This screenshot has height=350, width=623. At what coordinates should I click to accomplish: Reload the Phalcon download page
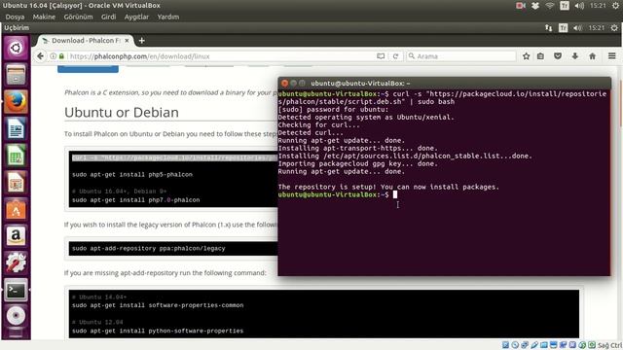[396, 56]
